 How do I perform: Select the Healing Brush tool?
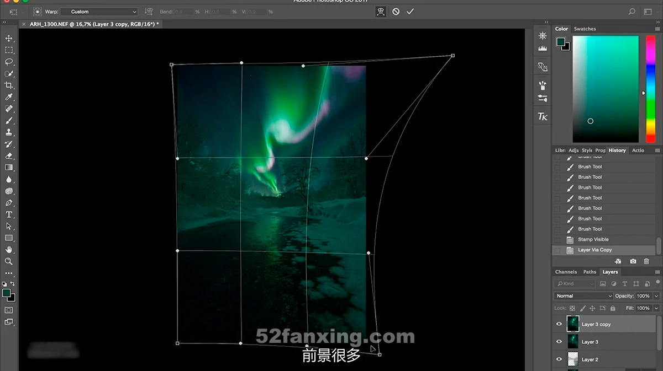pyautogui.click(x=9, y=109)
